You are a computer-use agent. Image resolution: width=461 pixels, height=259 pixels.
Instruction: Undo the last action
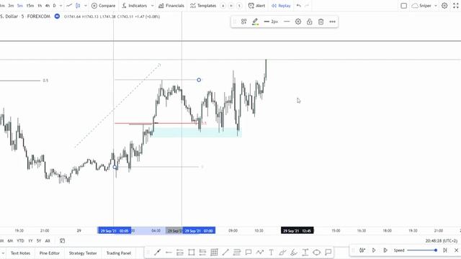[x=299, y=6]
